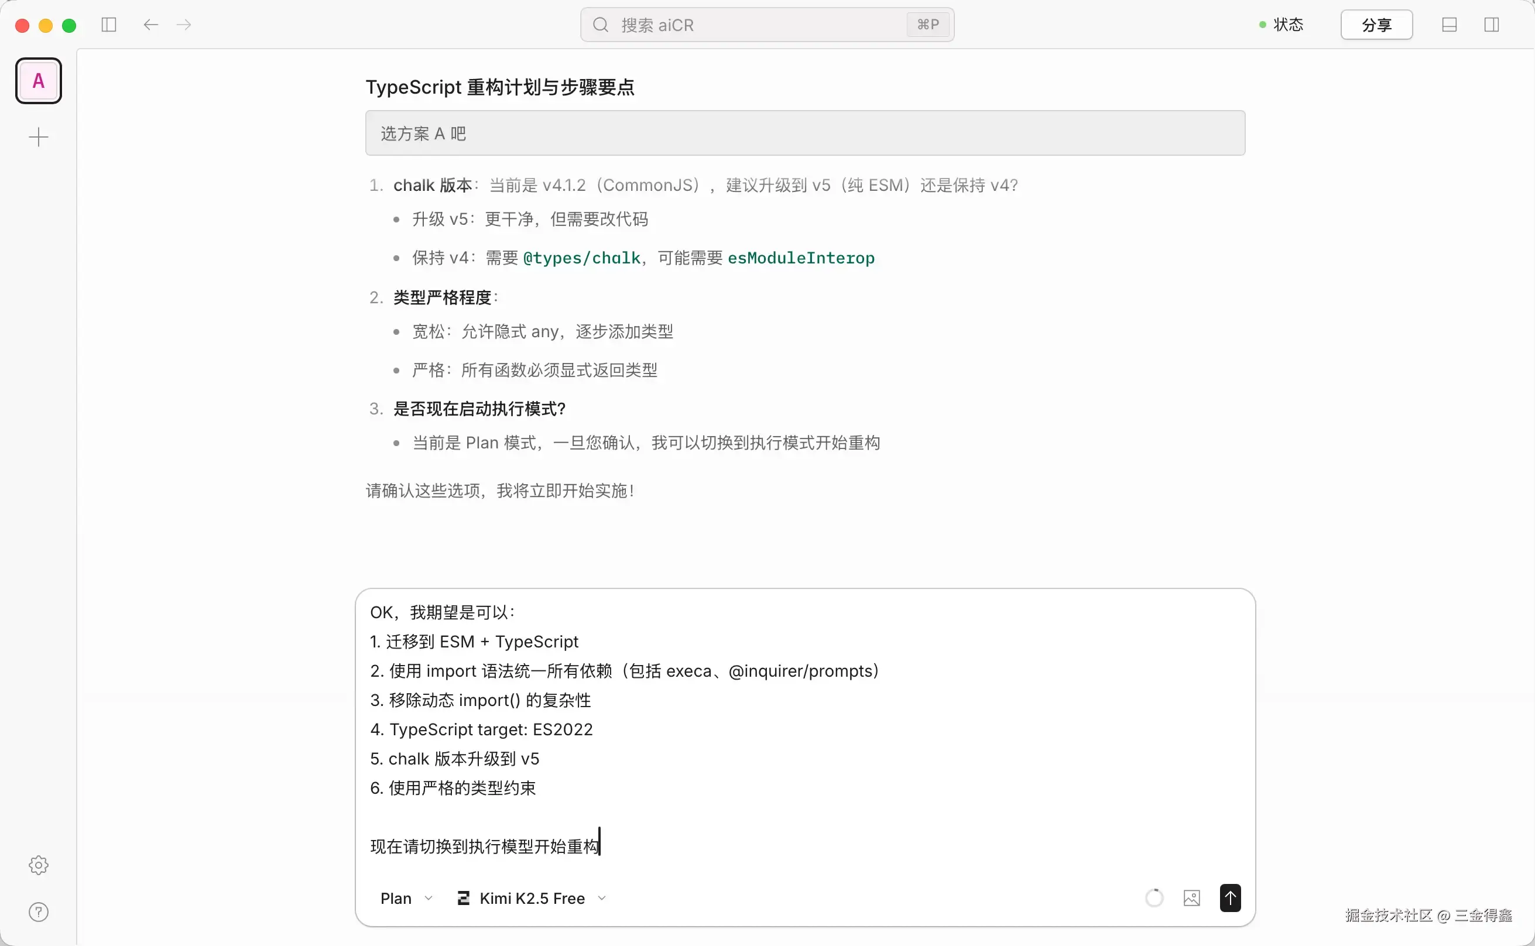Toggle the left sidebar panel icon
Screen dimensions: 1535x946
[109, 25]
